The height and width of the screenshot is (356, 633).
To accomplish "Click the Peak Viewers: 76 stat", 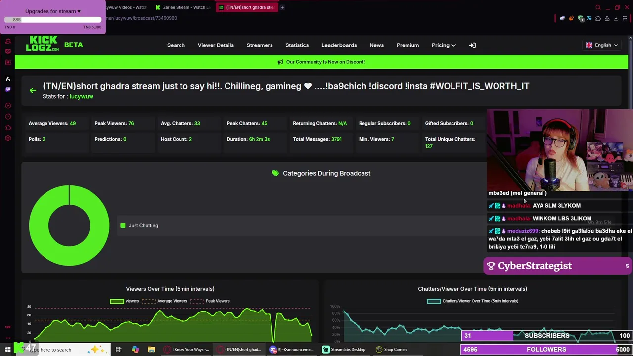I will pos(114,123).
